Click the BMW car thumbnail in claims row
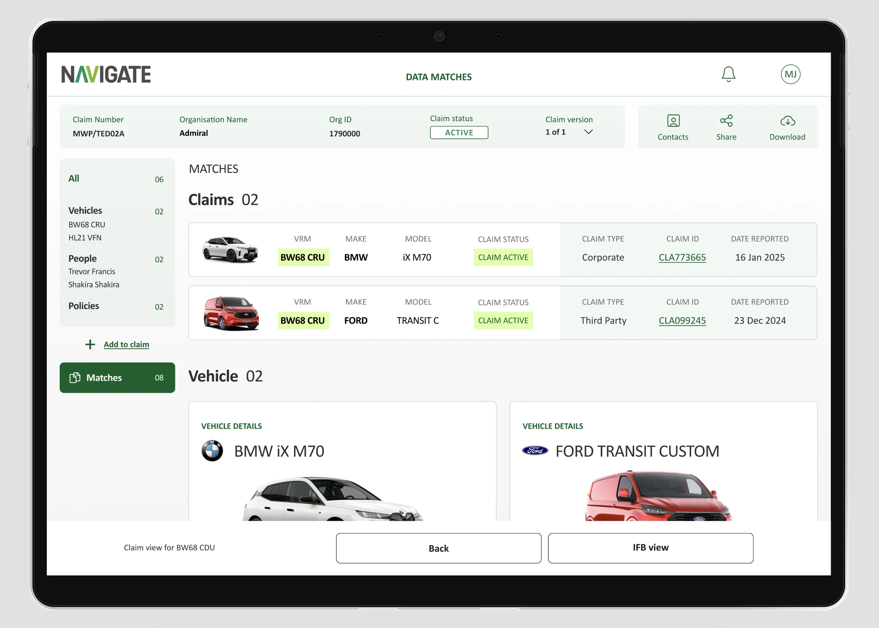Screen dimensions: 879x628 [x=230, y=250]
